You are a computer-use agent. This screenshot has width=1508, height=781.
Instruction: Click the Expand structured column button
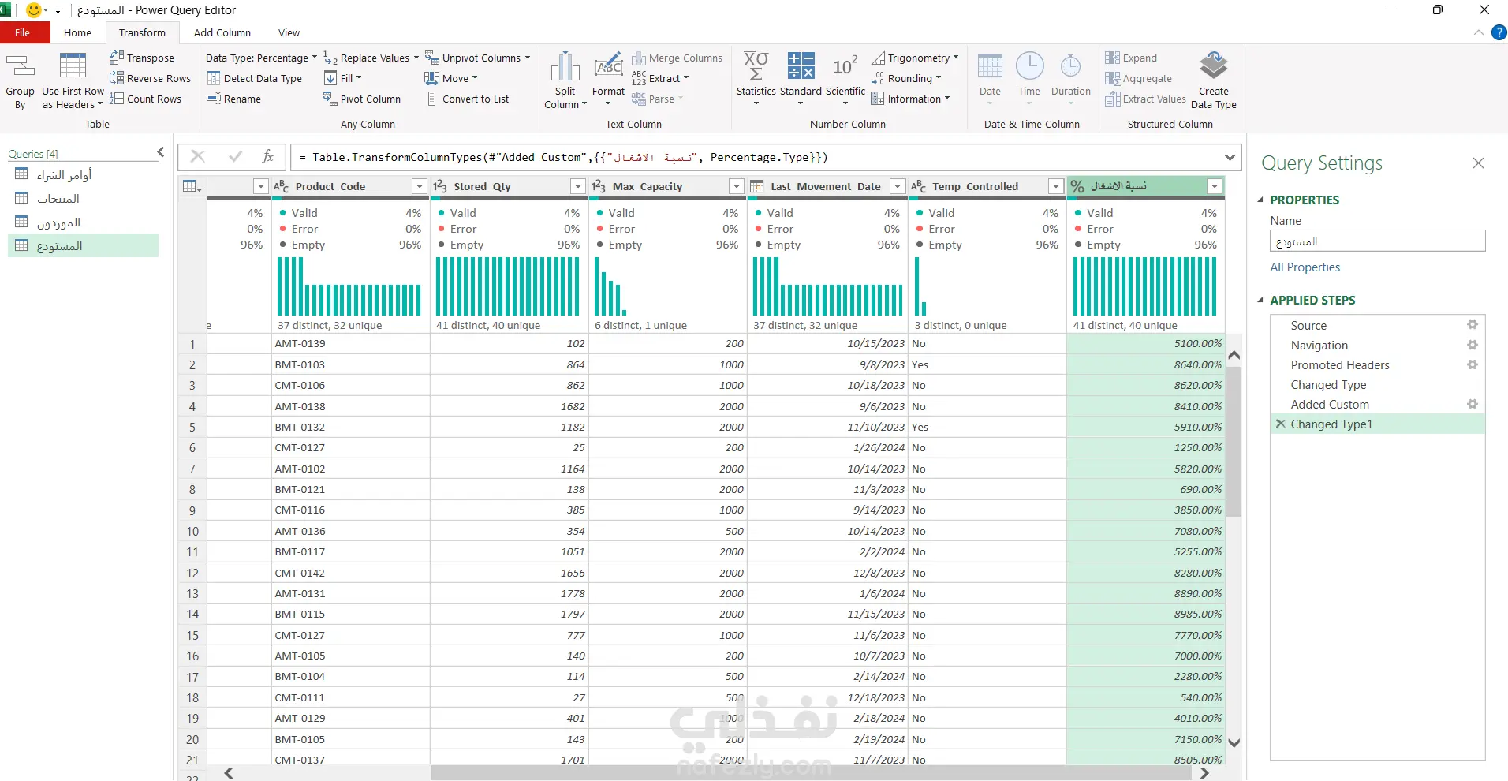coord(1131,58)
